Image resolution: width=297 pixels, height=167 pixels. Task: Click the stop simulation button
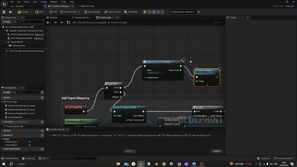tap(154, 12)
